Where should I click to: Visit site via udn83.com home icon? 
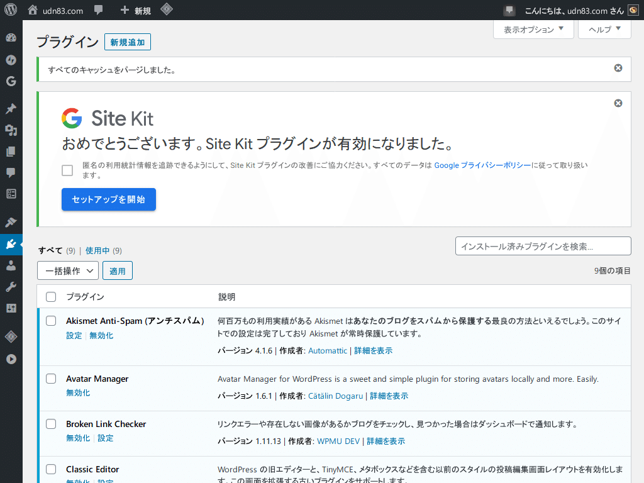point(33,10)
